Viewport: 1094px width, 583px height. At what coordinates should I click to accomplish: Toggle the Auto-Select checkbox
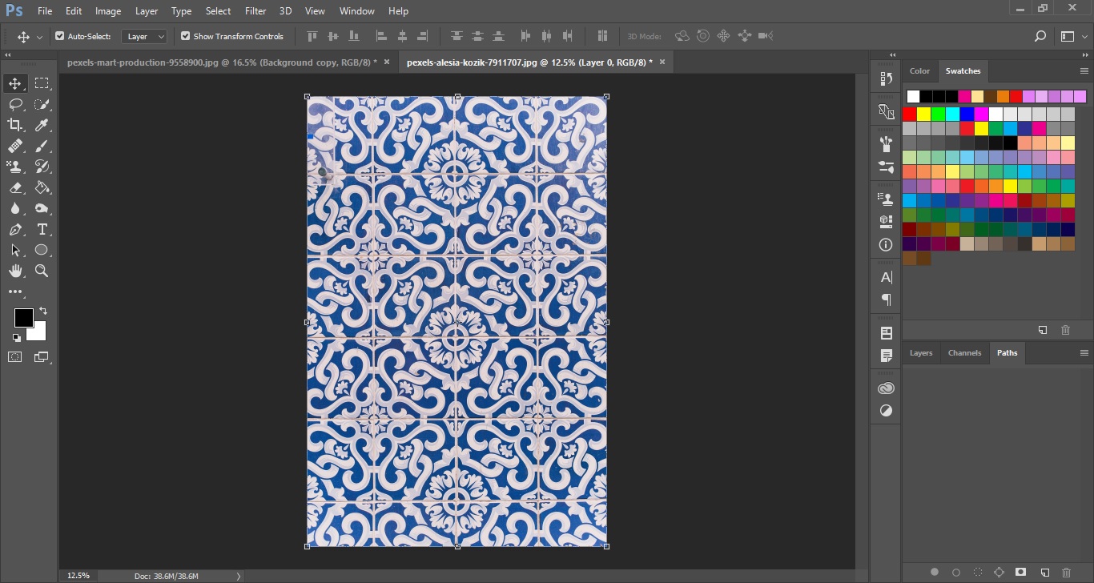tap(59, 36)
